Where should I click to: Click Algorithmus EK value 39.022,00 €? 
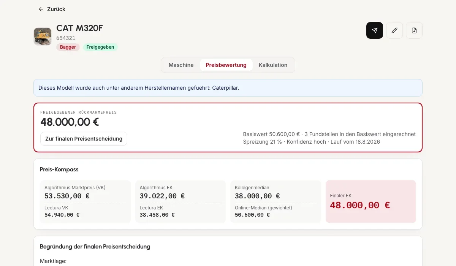tap(162, 196)
